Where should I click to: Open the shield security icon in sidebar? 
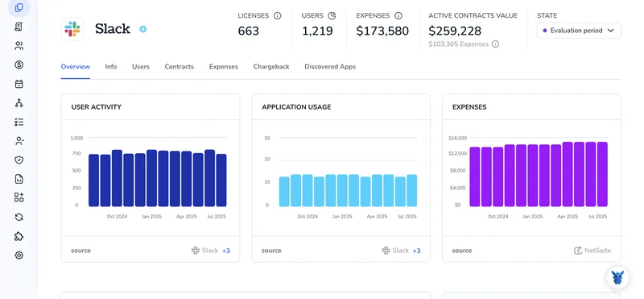pyautogui.click(x=19, y=160)
